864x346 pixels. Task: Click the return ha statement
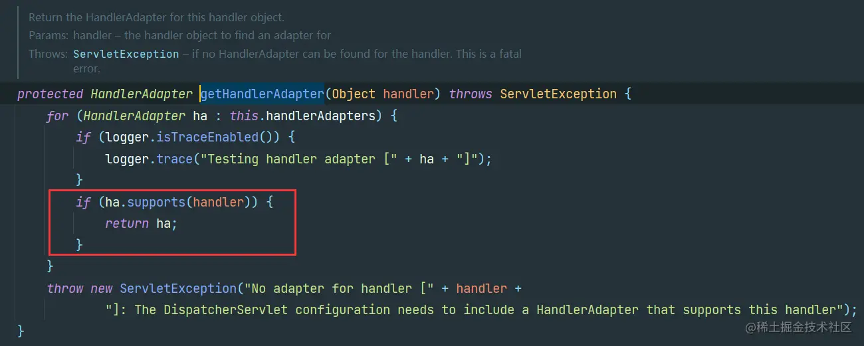pos(141,223)
